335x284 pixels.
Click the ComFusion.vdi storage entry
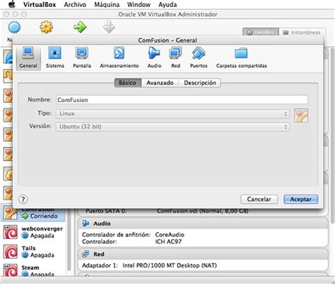coord(203,211)
